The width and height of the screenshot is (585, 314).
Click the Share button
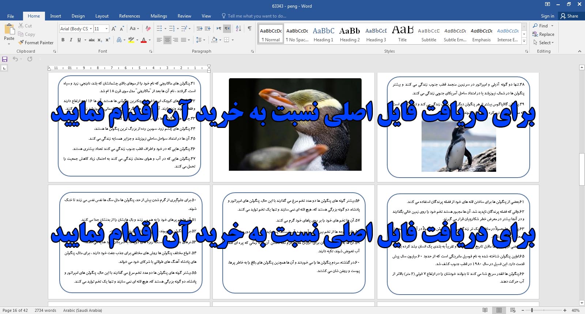click(569, 16)
